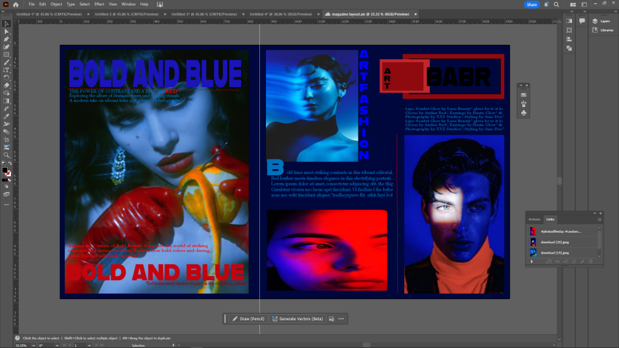Image resolution: width=619 pixels, height=348 pixels.
Task: Open the Libraries panel
Action: tap(602, 30)
